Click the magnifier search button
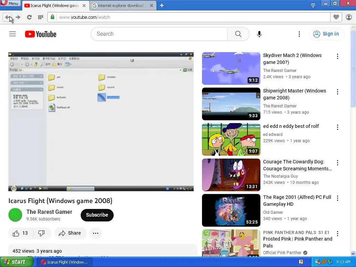The height and width of the screenshot is (267, 356). point(238,34)
